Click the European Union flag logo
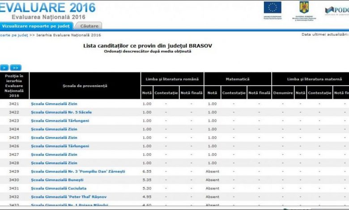Screen dimensions: 349x210 tap(272, 10)
